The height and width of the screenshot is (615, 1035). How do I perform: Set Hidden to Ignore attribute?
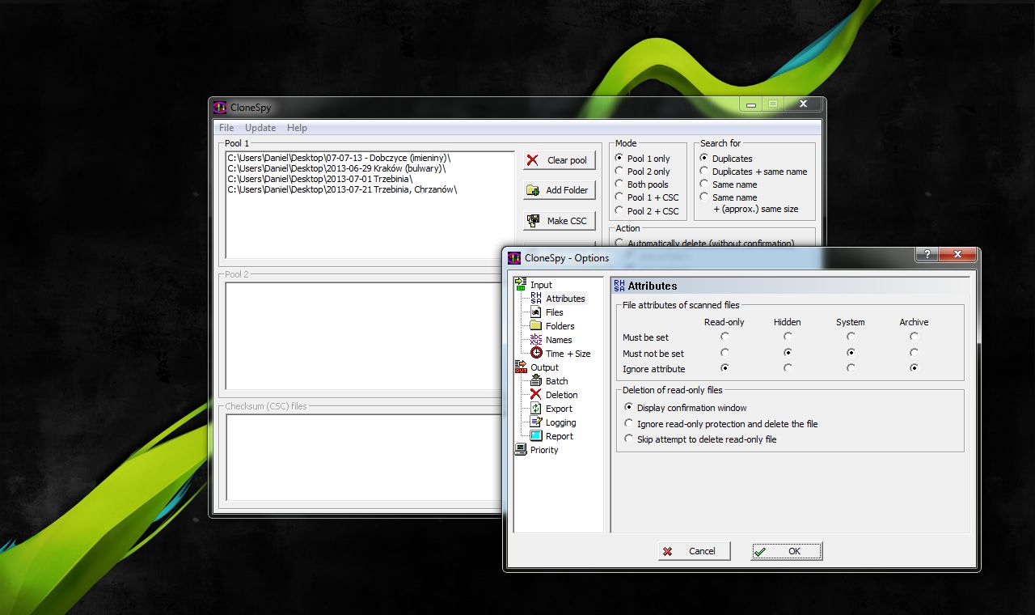[x=788, y=367]
